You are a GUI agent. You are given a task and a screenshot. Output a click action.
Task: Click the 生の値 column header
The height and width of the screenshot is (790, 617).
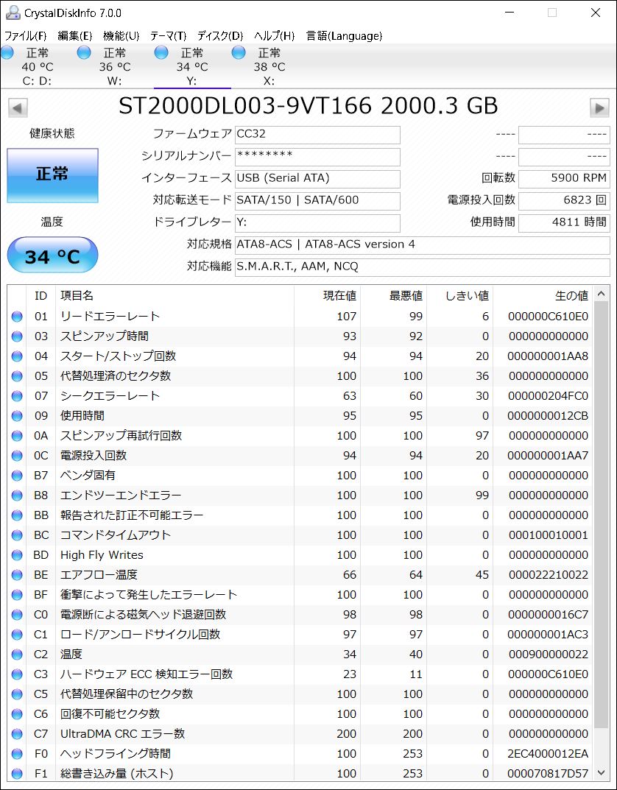pos(571,295)
